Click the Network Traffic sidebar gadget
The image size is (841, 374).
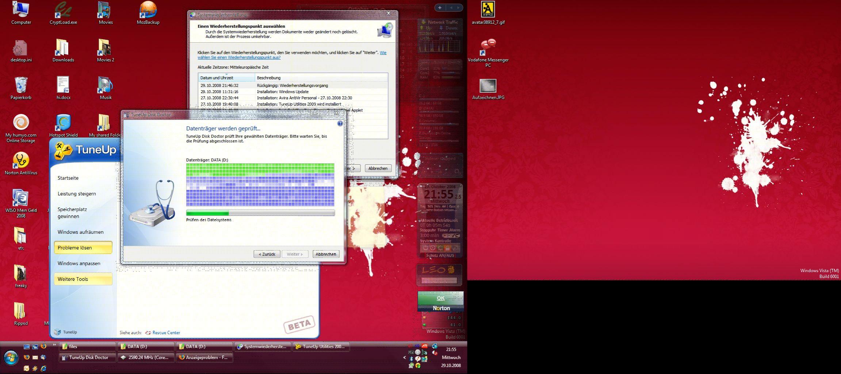coord(440,35)
